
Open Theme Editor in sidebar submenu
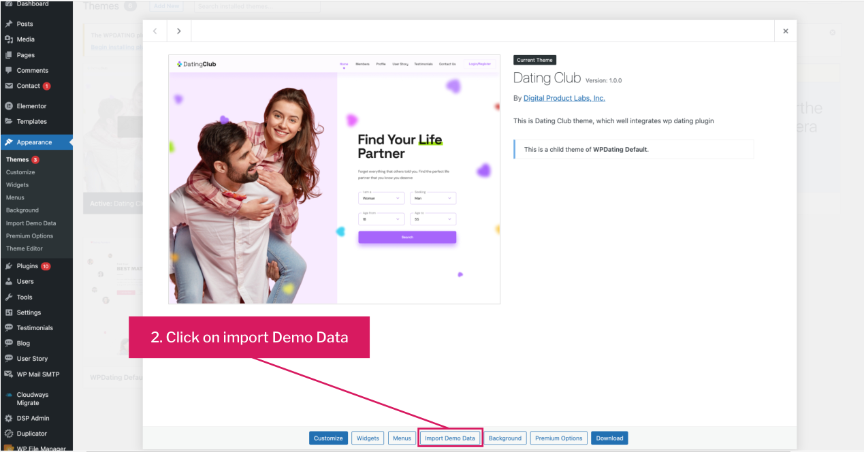(x=25, y=248)
